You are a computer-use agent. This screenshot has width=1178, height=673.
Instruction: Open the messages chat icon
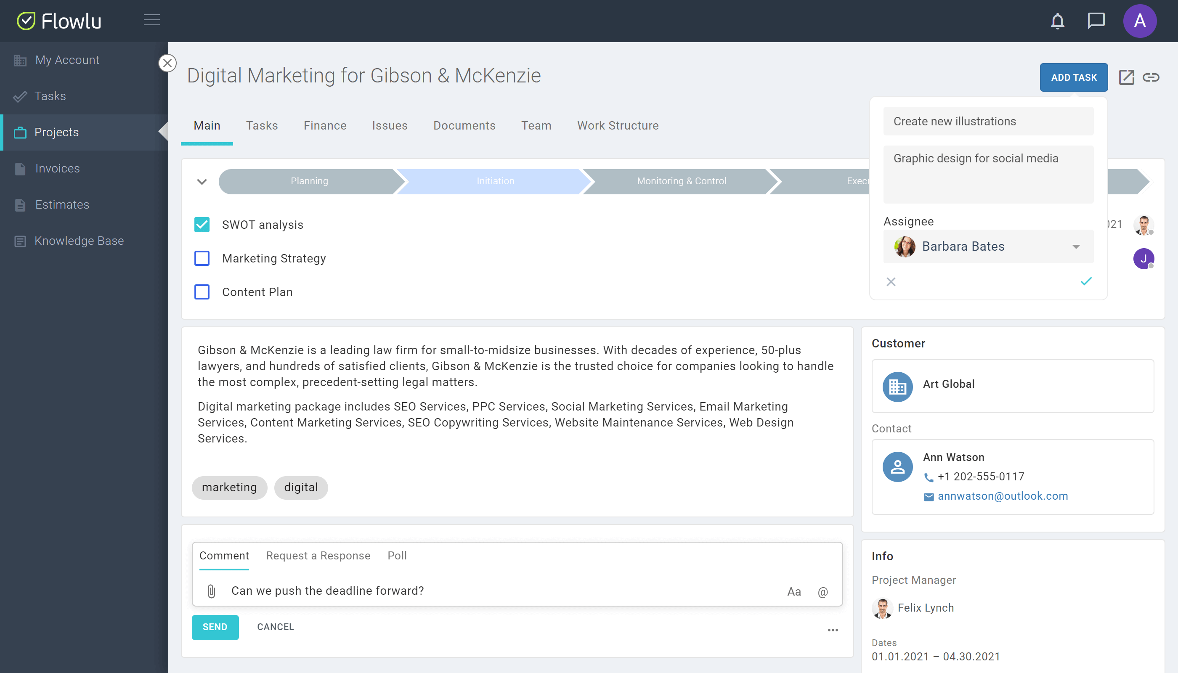point(1096,21)
